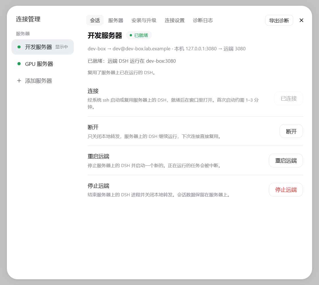
Task: Click the red 停止远端 button
Action: coord(286,190)
